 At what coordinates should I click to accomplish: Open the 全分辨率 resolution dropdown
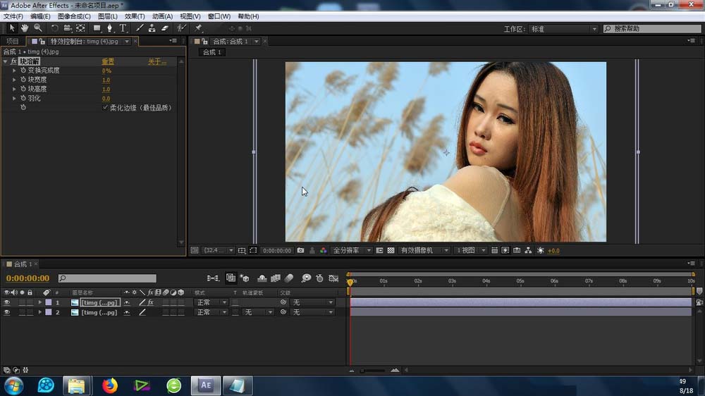click(352, 250)
